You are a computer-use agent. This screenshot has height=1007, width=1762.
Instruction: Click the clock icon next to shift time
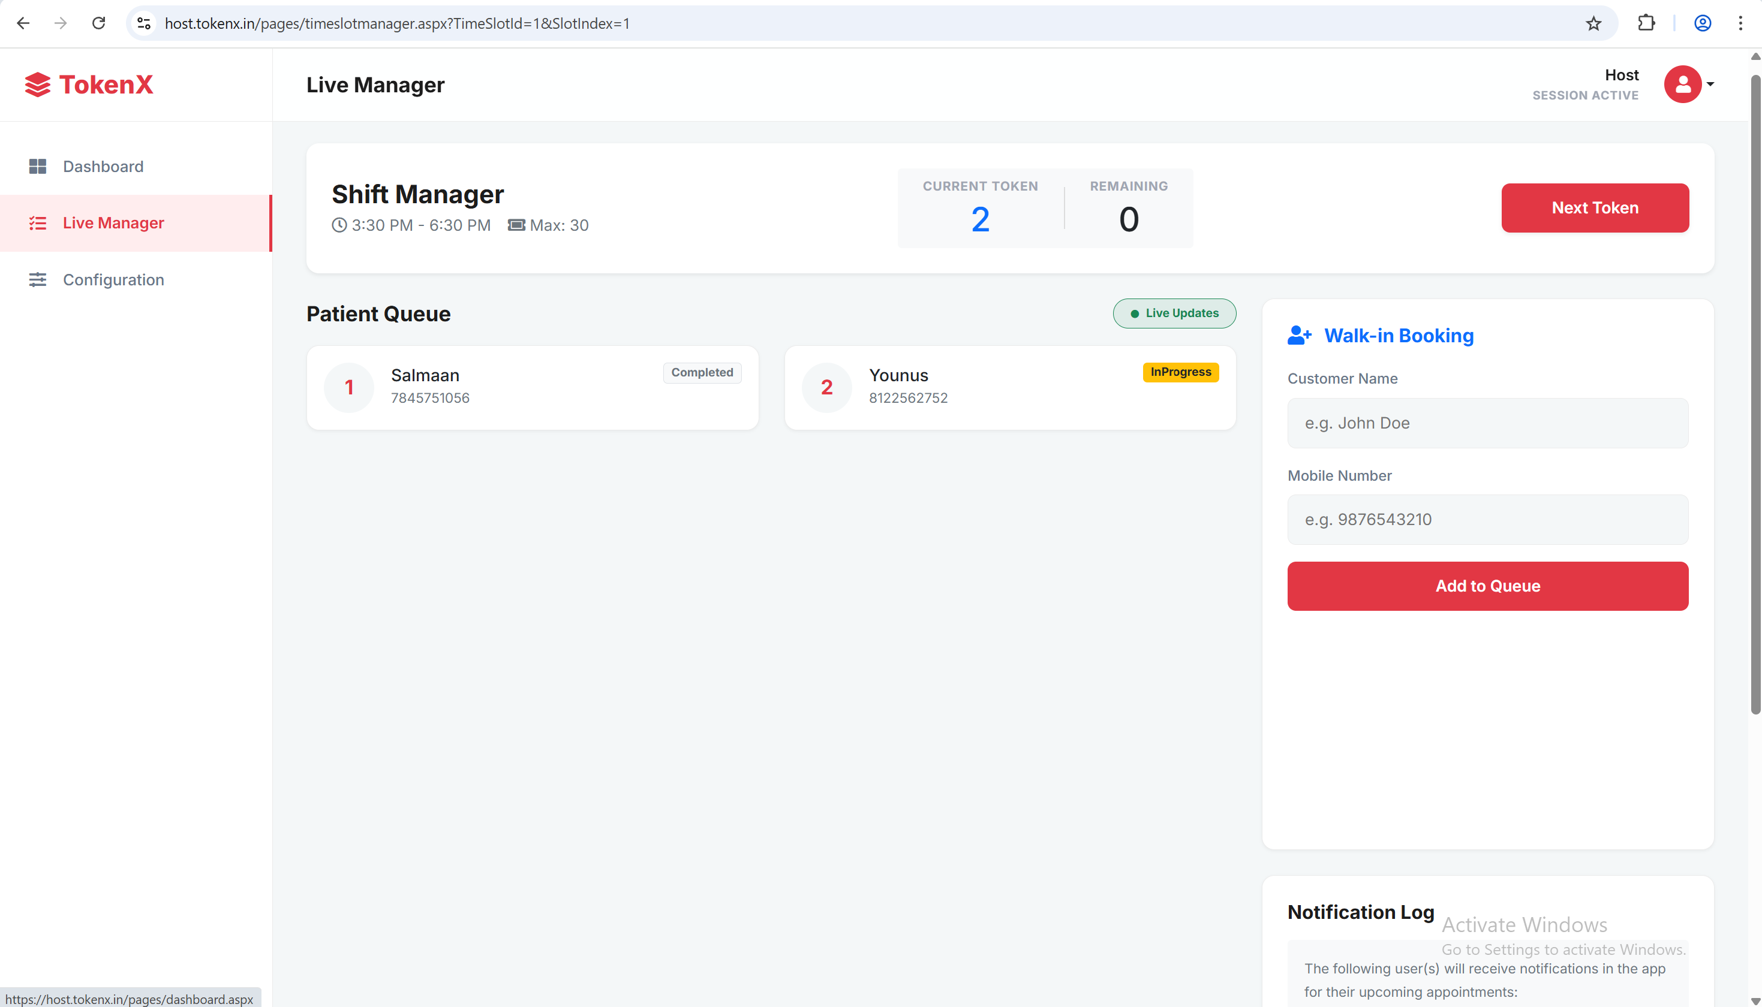tap(338, 225)
